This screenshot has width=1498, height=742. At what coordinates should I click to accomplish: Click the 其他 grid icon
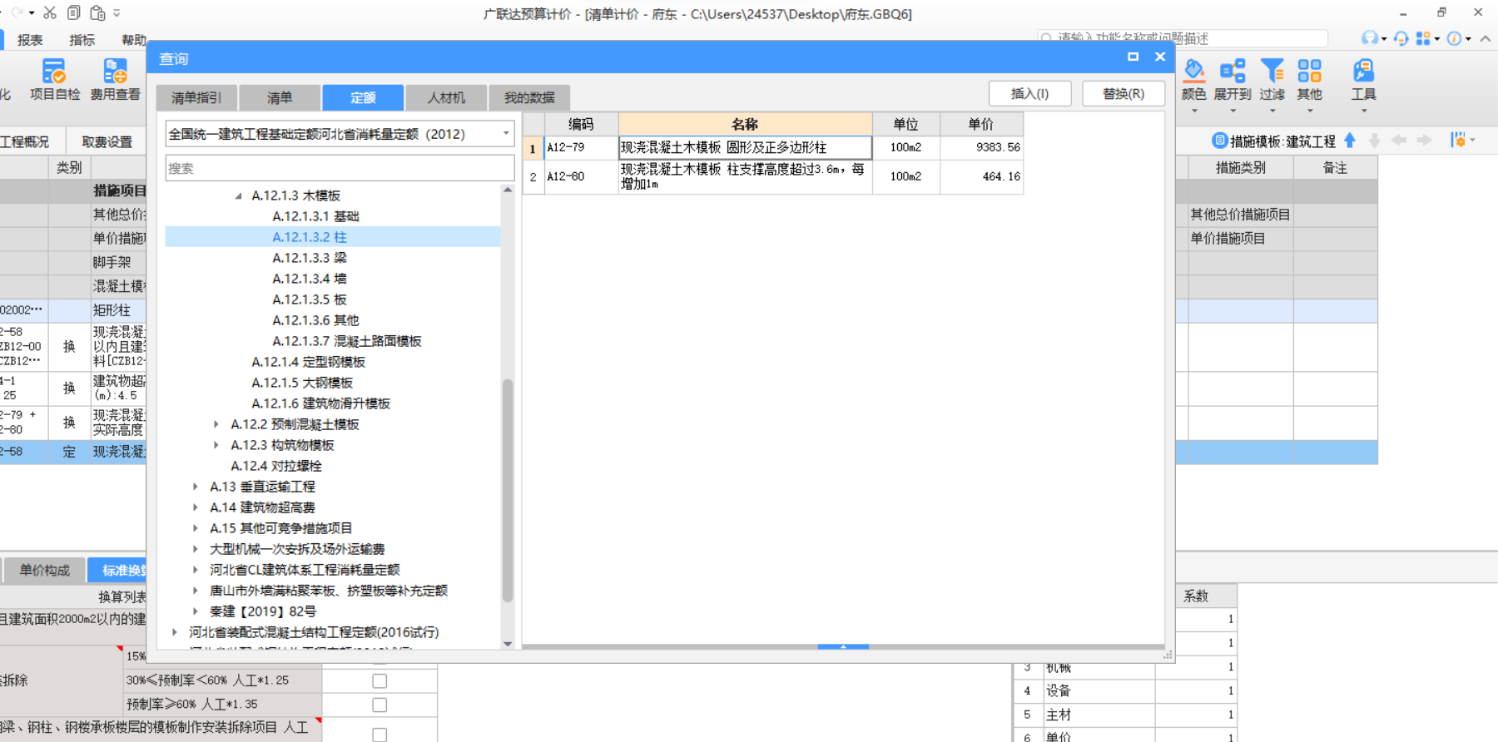[1309, 71]
